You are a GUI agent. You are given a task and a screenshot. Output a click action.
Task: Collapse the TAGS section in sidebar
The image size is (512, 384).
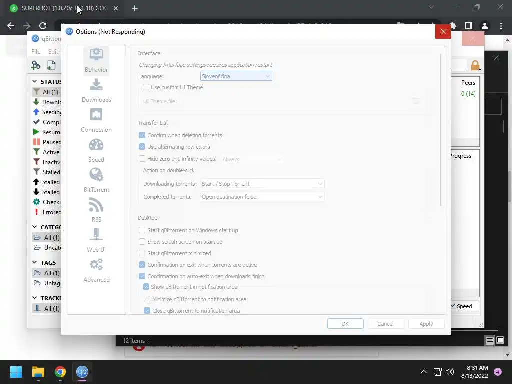point(35,262)
